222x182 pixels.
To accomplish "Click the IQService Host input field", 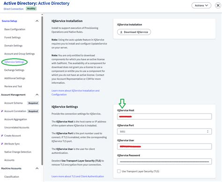I will (164, 116).
